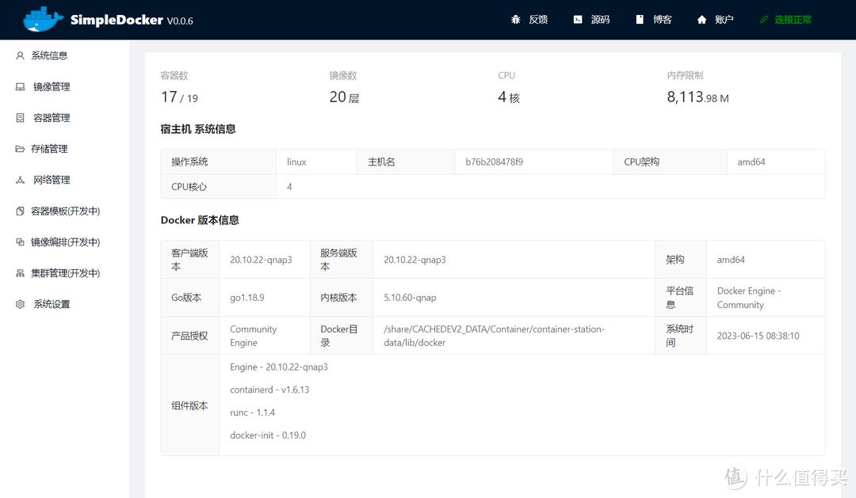This screenshot has height=498, width=856.
Task: Click the 容器管理 list icon
Action: 20,118
